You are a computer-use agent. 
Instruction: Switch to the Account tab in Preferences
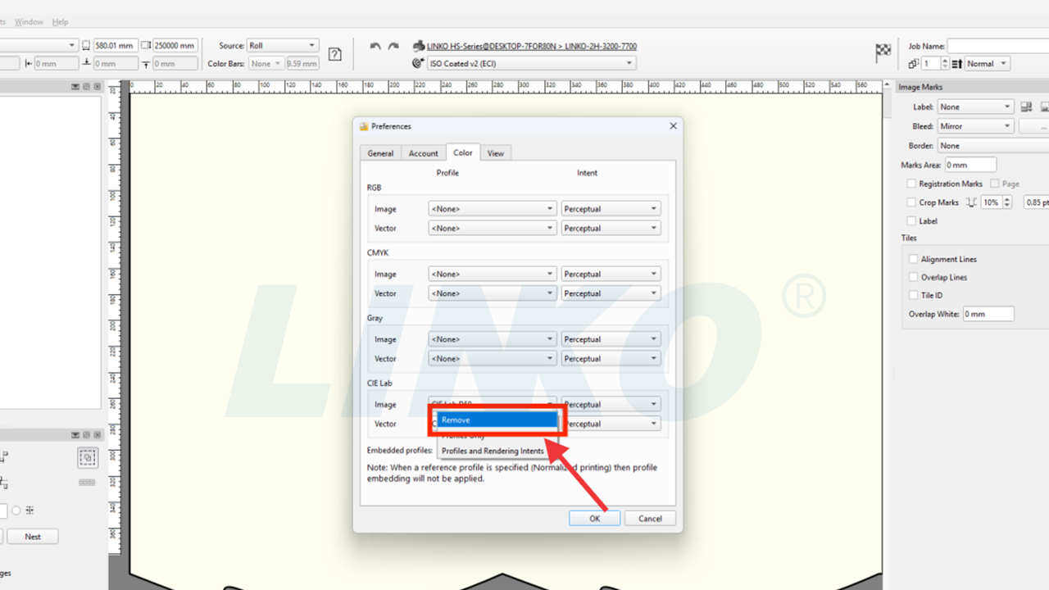tap(424, 153)
